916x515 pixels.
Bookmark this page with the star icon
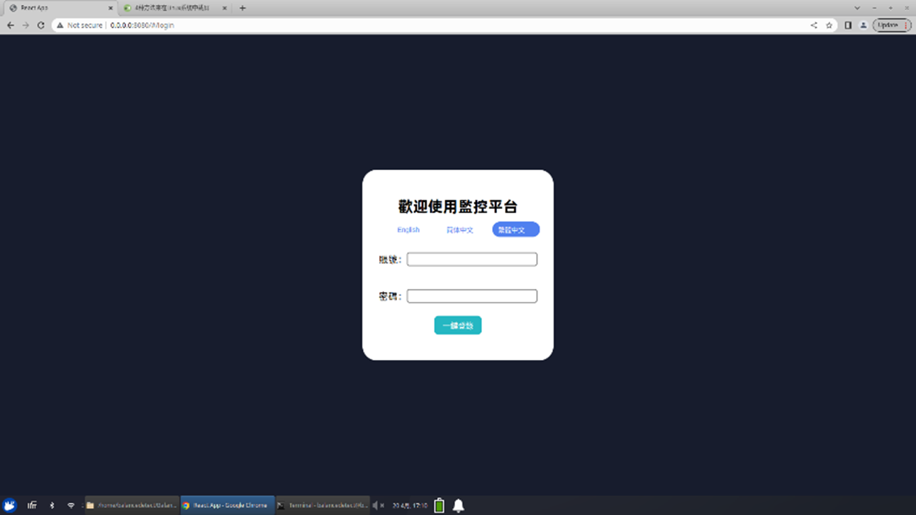(829, 26)
